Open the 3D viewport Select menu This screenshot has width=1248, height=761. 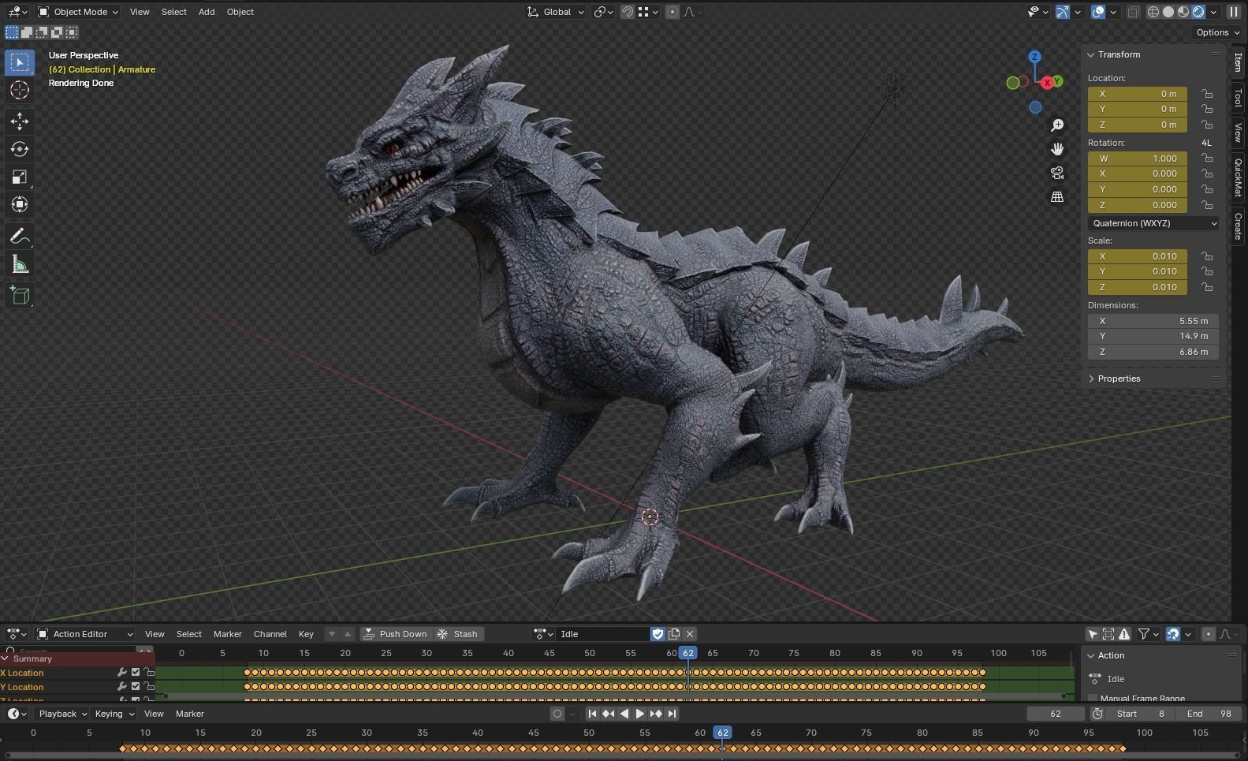(x=173, y=12)
